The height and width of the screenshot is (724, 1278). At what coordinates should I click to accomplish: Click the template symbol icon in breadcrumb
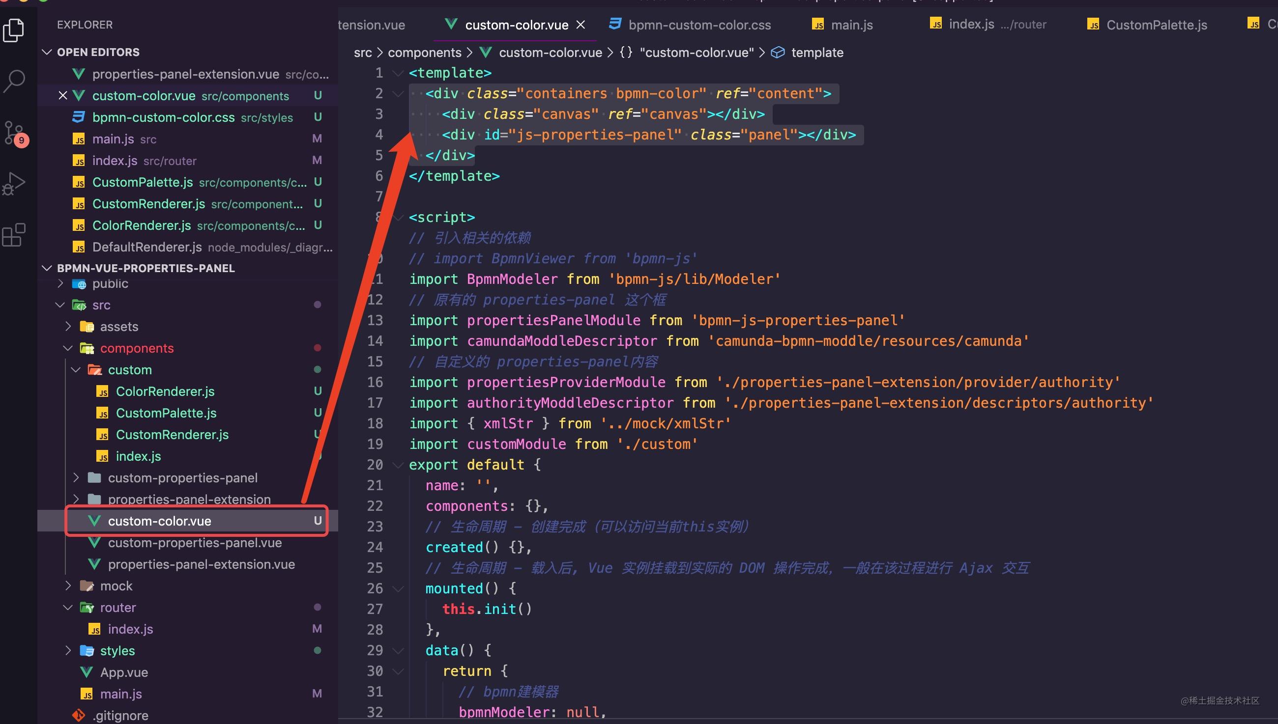pyautogui.click(x=778, y=53)
